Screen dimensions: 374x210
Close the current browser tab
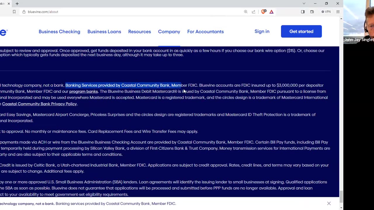tap(9, 3)
